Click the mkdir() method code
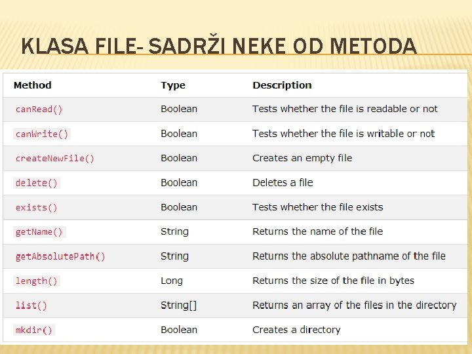Viewport: 472px width, 354px height. pos(34,330)
